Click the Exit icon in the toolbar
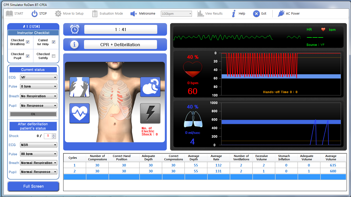Image resolution: width=351 pixels, height=197 pixels. tap(256, 14)
